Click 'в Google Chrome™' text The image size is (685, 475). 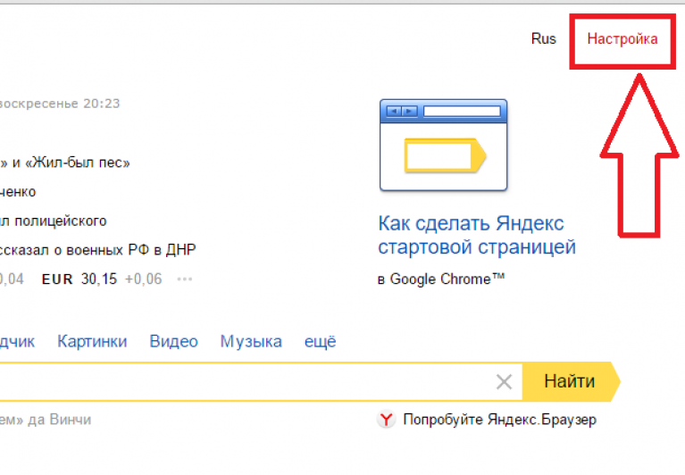tap(441, 279)
